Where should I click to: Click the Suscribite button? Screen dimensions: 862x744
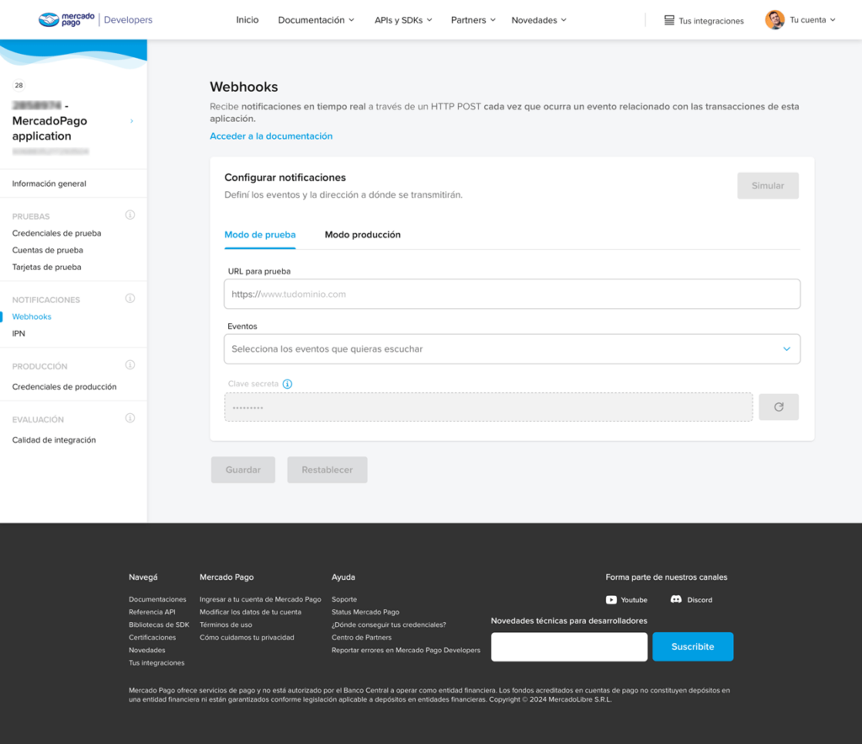point(693,646)
